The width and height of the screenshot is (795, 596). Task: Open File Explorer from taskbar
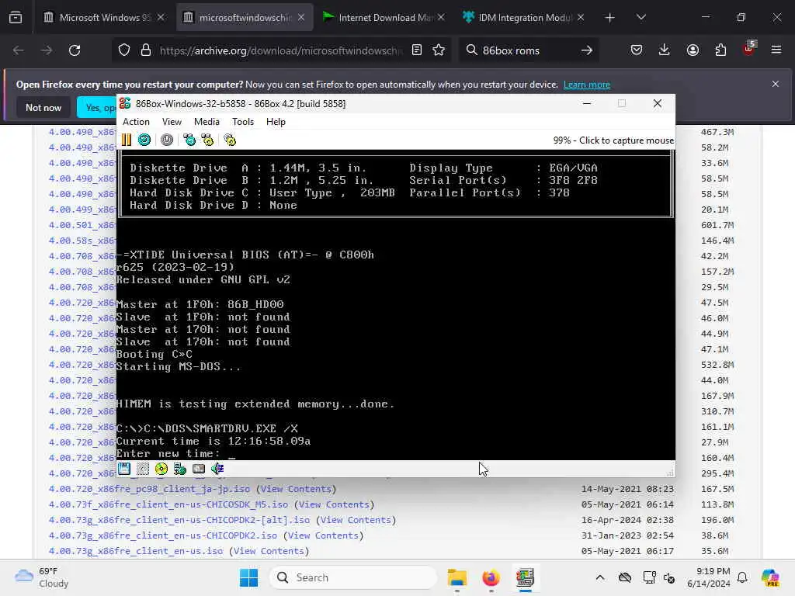pos(457,577)
